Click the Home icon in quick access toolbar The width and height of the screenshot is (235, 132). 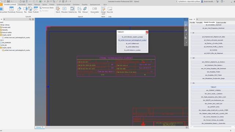pos(21,1)
